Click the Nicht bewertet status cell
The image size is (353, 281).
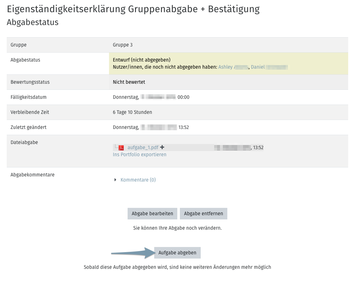129,82
